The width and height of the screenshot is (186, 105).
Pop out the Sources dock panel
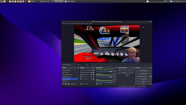point(94,68)
